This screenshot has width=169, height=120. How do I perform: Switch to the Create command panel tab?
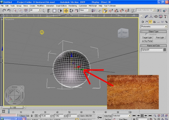pos(142,17)
